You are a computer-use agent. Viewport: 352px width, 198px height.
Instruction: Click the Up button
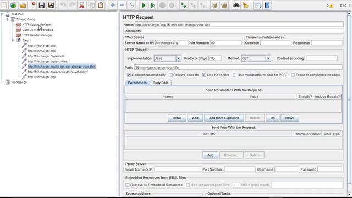[273, 118]
